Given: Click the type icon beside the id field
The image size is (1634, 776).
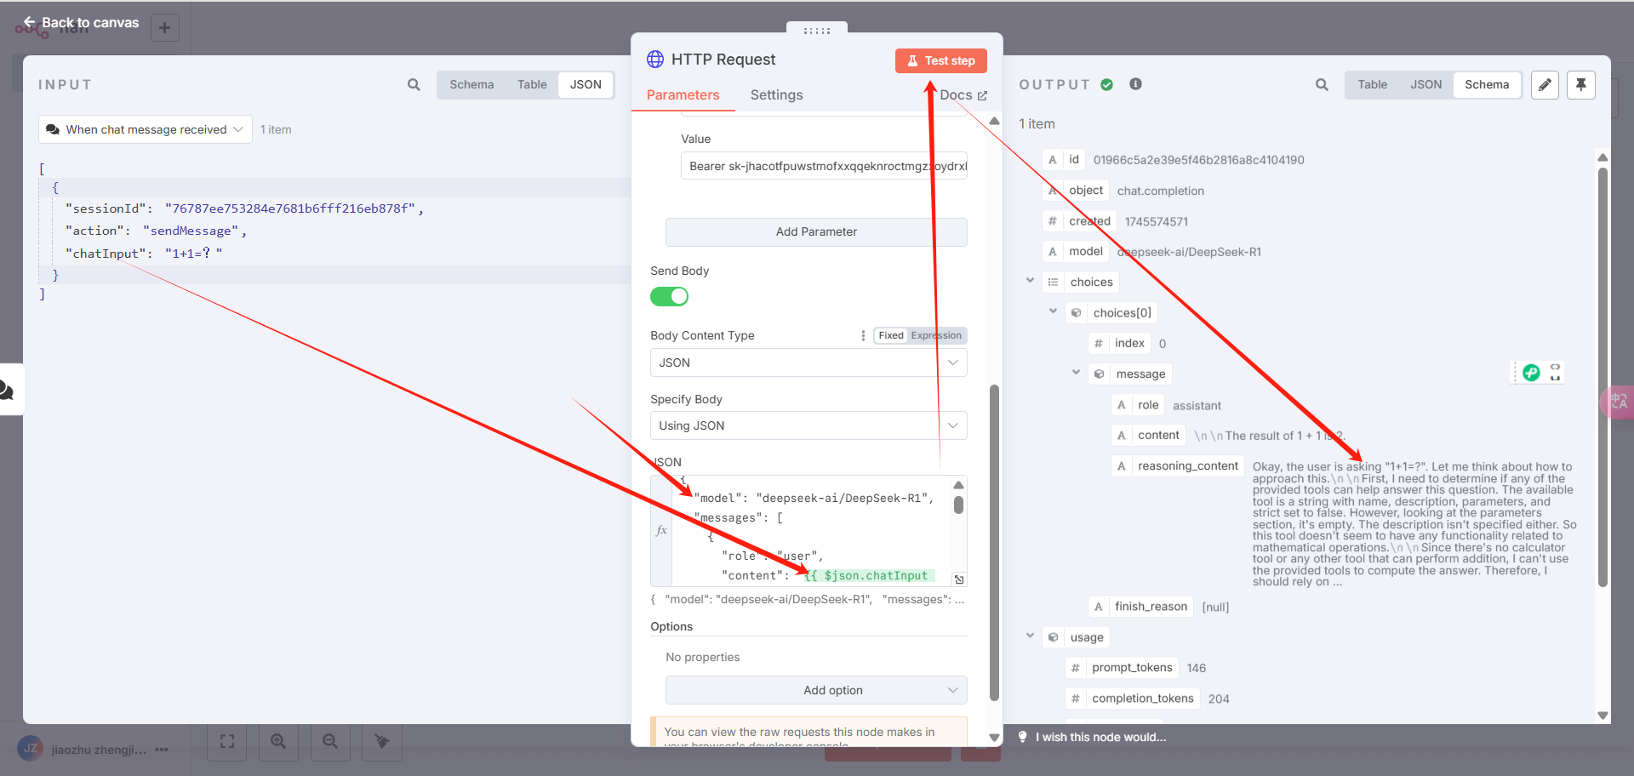Looking at the screenshot, I should pos(1053,159).
